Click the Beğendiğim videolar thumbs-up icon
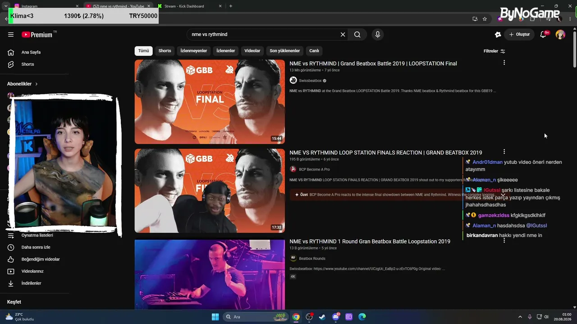The image size is (577, 324). click(11, 259)
